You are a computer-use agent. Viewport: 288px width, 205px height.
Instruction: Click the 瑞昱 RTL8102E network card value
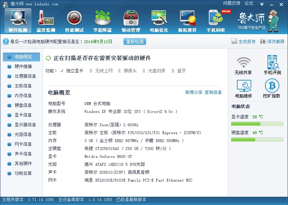coord(138,180)
